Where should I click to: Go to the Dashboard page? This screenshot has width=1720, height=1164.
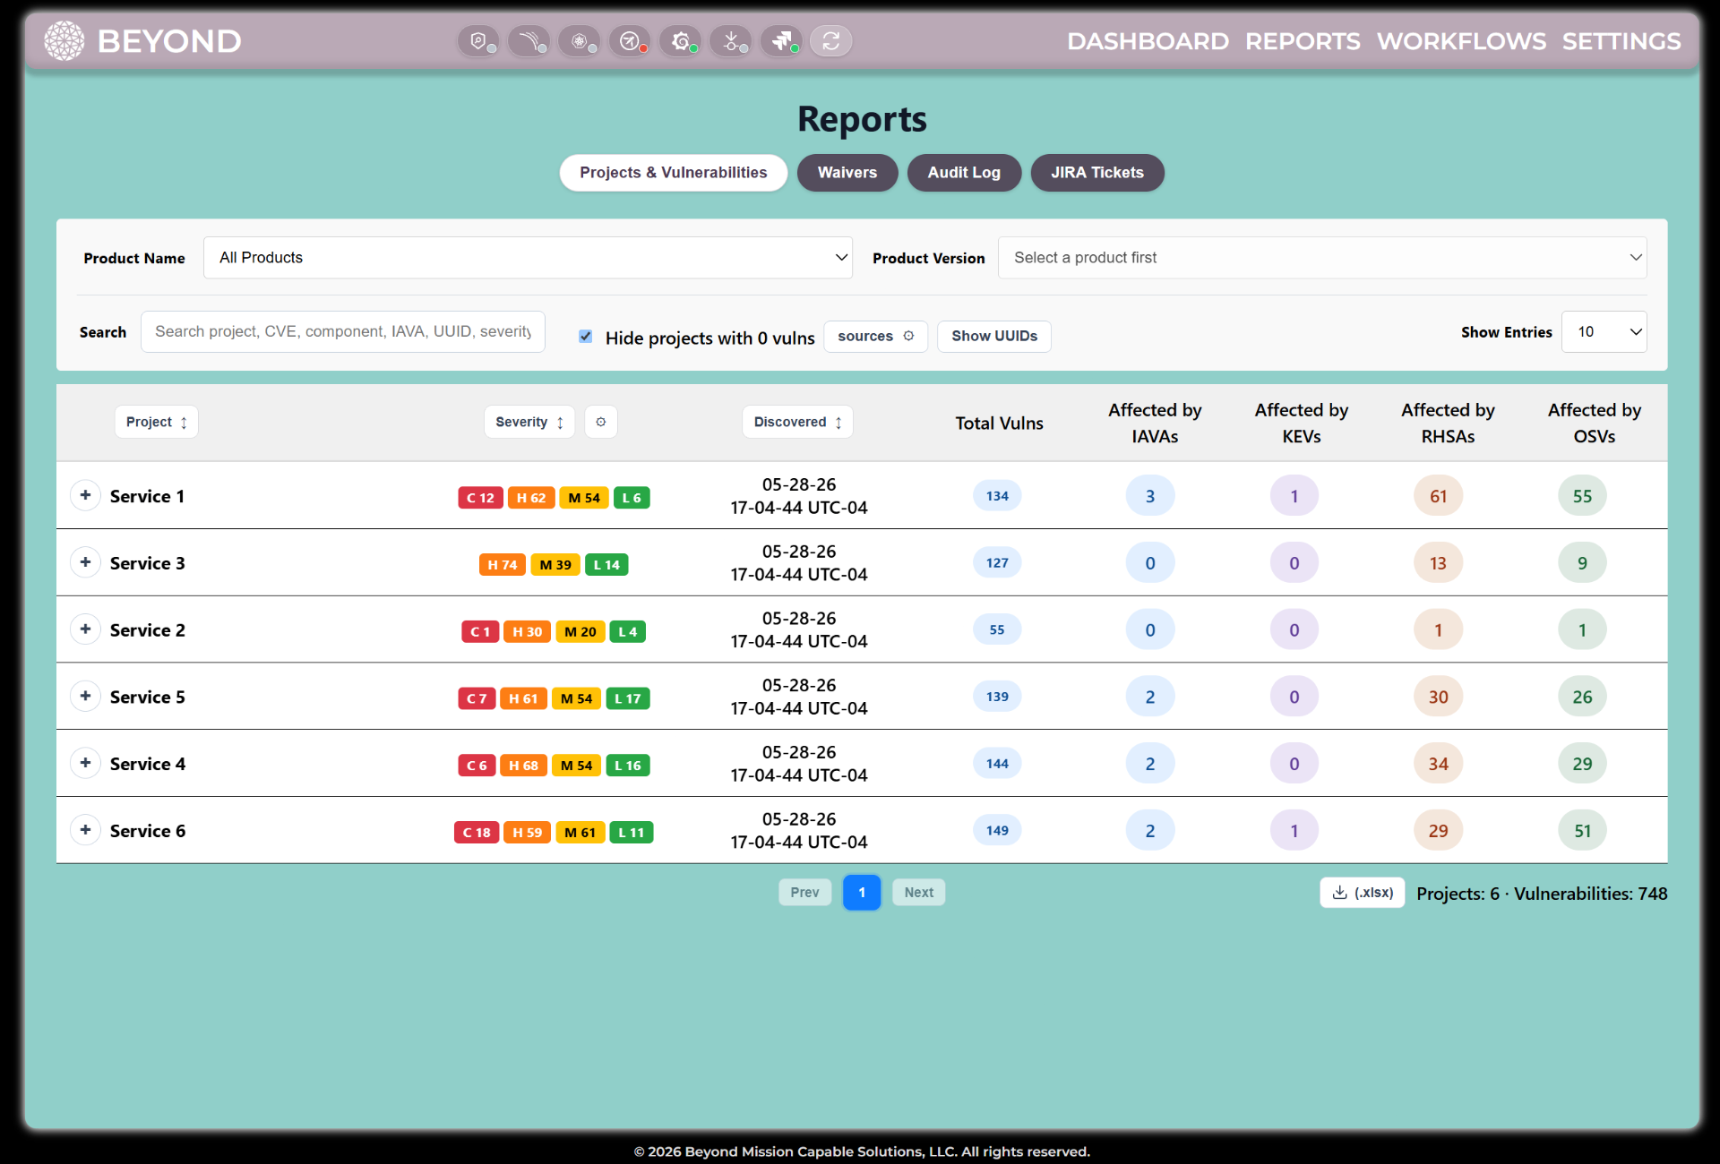[1148, 41]
